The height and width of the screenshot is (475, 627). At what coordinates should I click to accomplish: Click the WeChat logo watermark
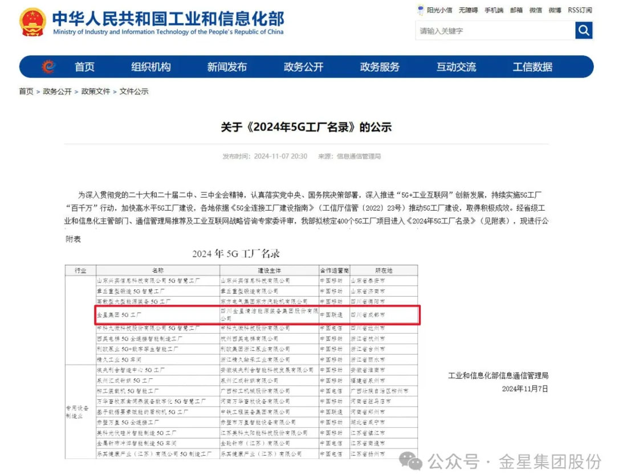pos(410,461)
